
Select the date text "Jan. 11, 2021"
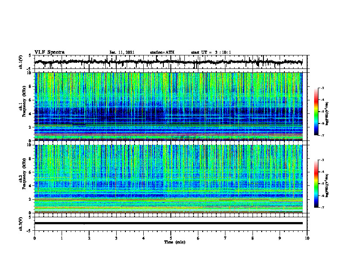click(122, 52)
